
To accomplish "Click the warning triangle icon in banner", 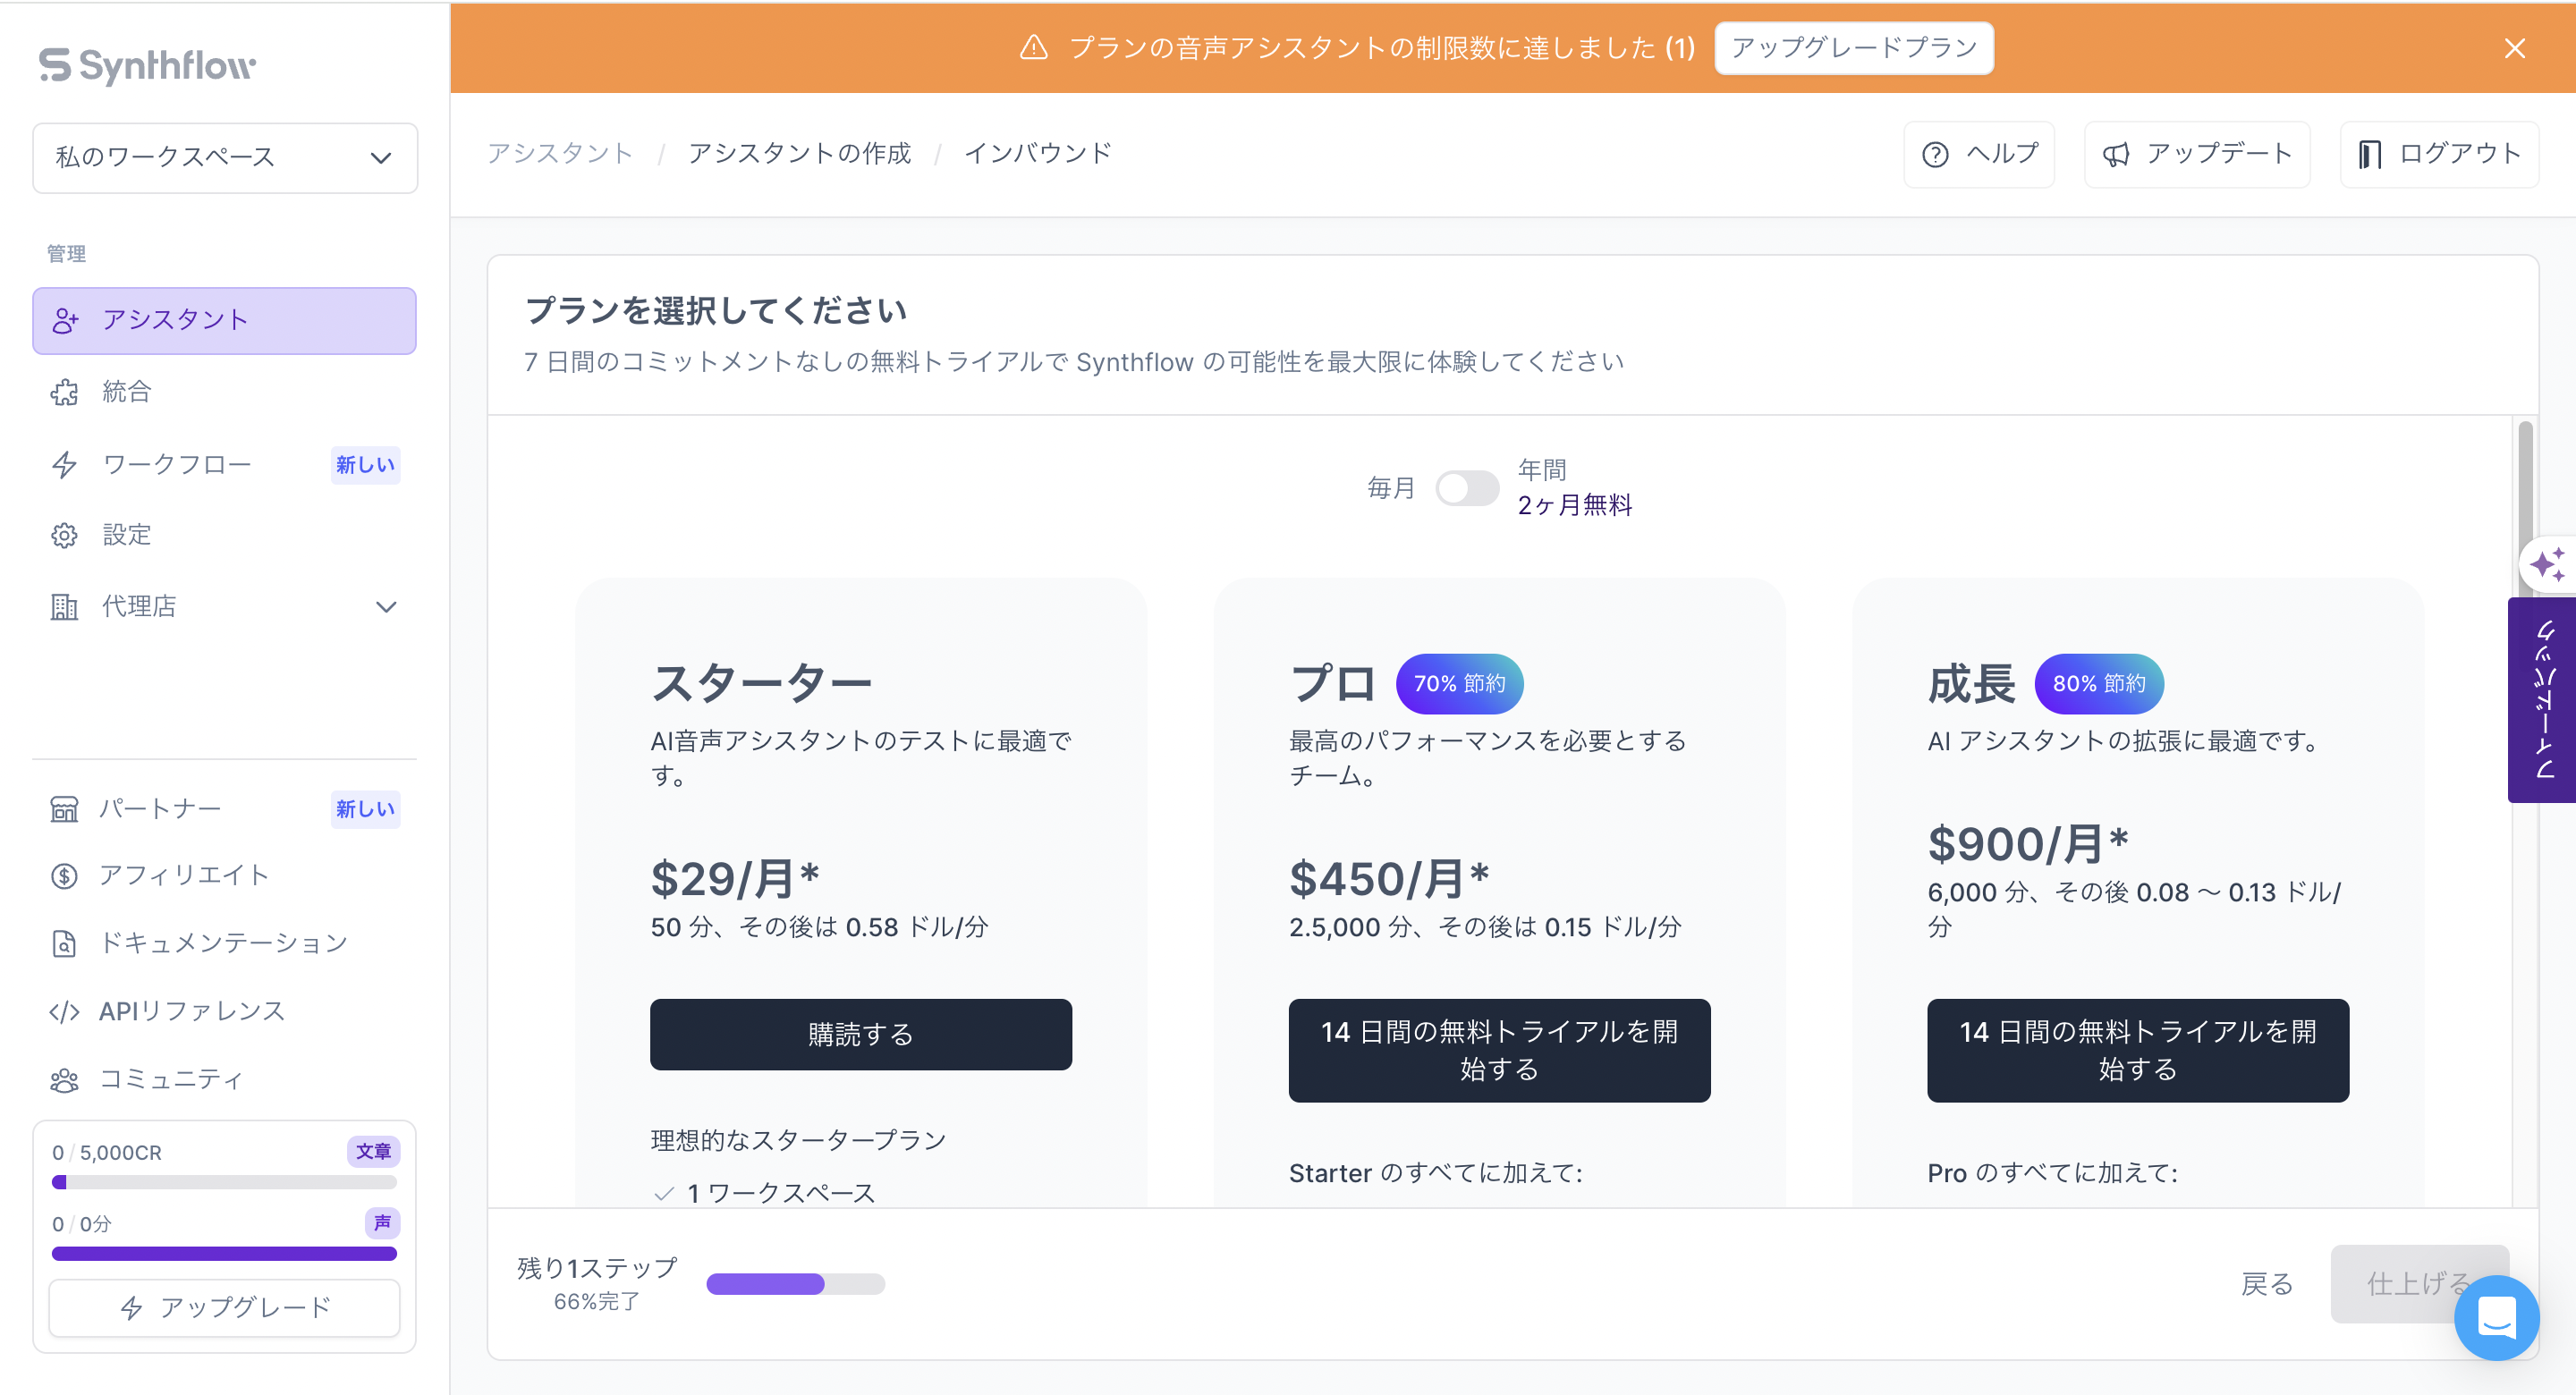I will click(1034, 47).
